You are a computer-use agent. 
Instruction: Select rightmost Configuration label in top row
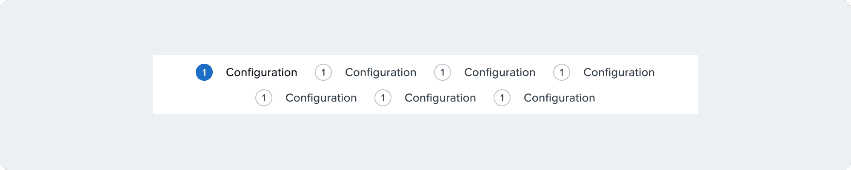click(619, 72)
